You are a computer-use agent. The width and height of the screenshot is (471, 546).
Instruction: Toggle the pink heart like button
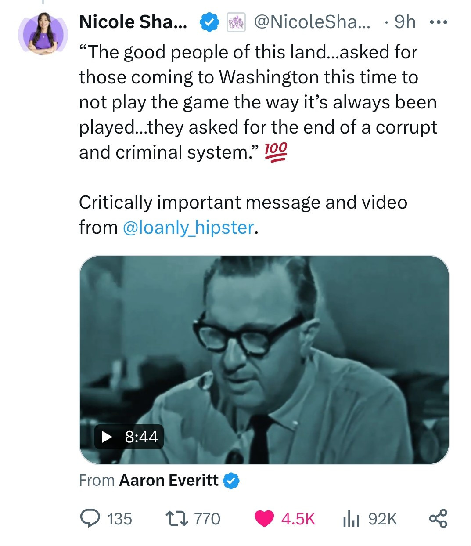click(264, 518)
